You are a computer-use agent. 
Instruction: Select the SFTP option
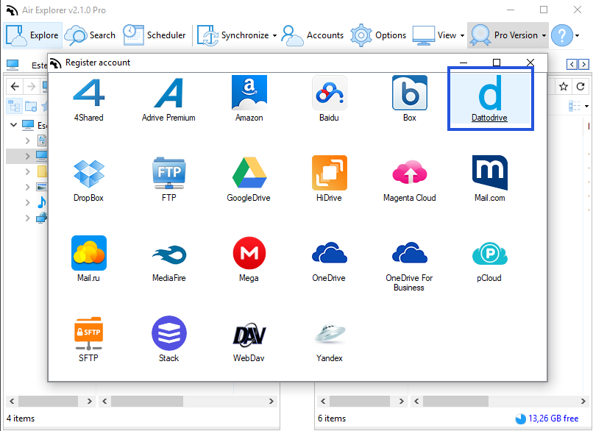[88, 340]
